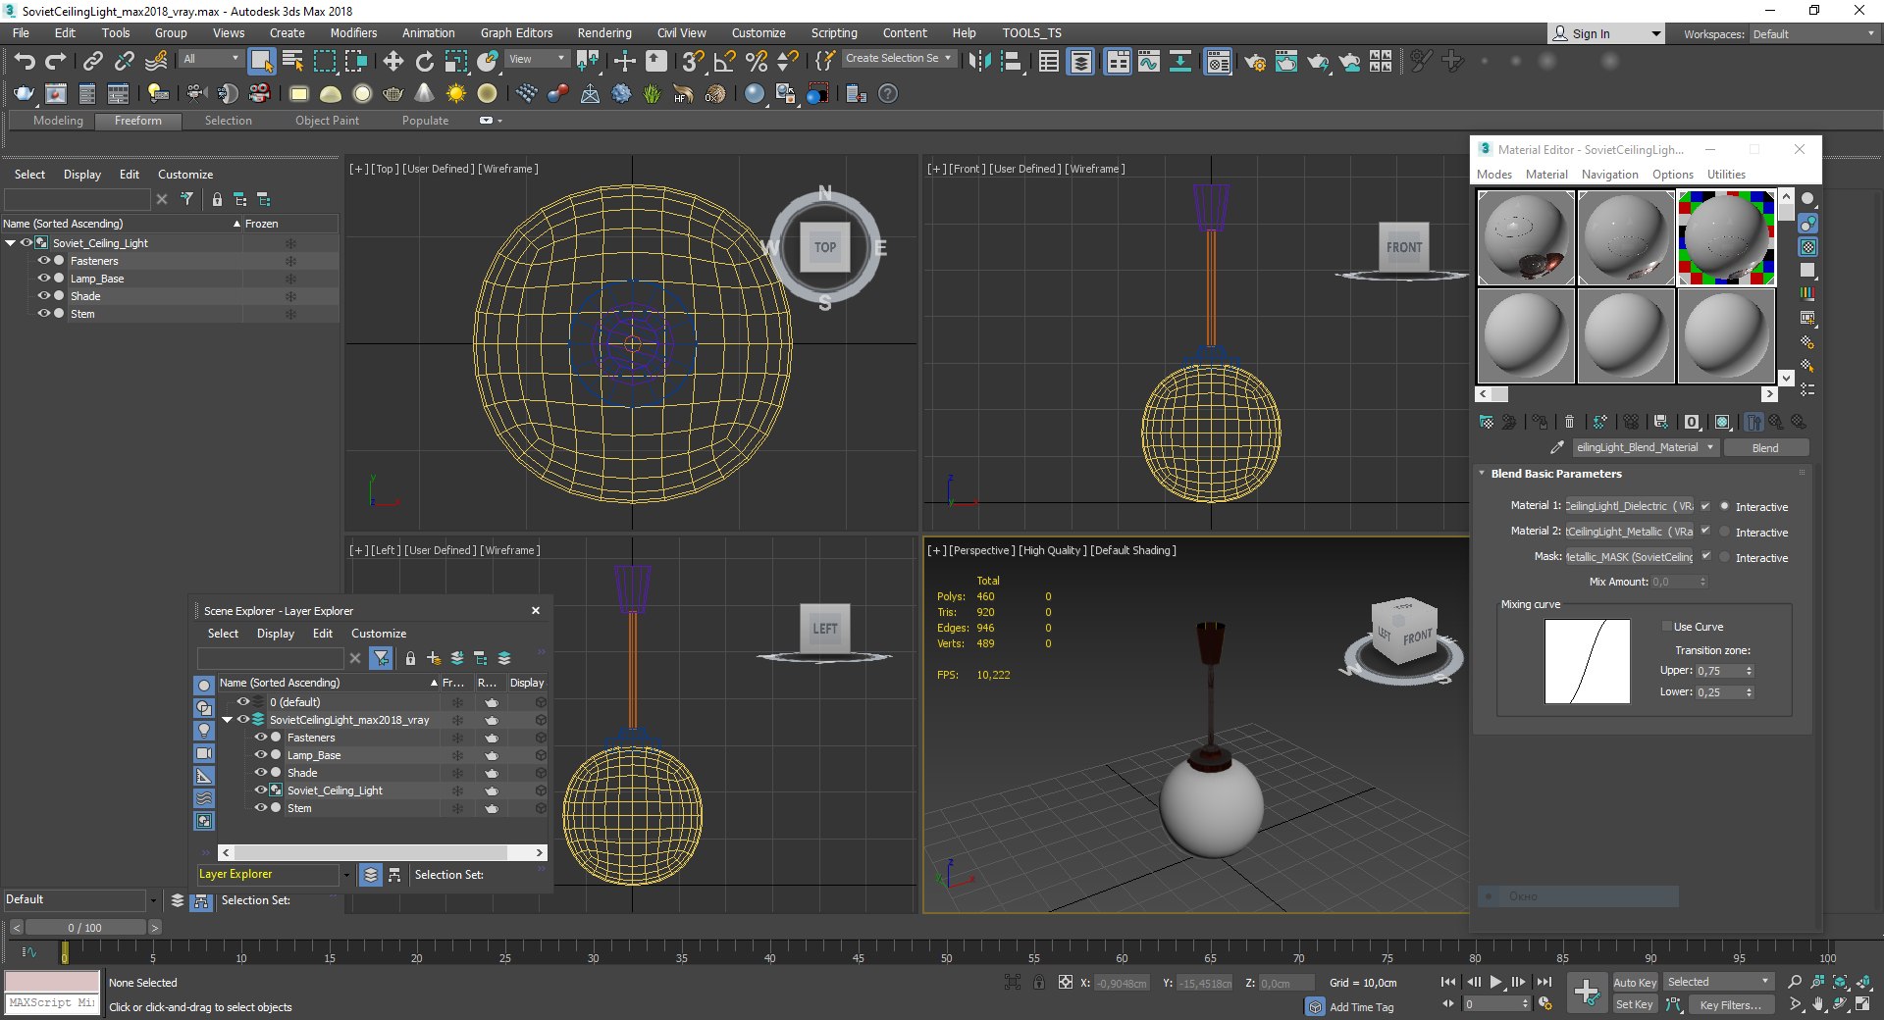Click the sun light icon in second toolbar
The width and height of the screenshot is (1884, 1020).
coord(456,94)
